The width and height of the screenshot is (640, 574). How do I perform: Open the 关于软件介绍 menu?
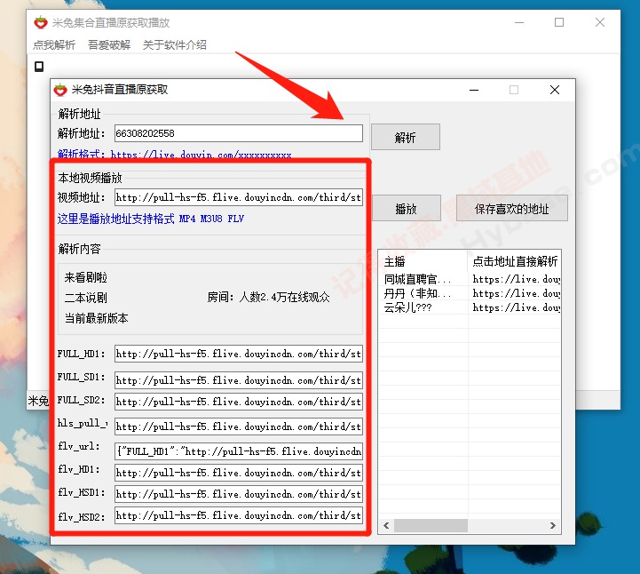174,44
